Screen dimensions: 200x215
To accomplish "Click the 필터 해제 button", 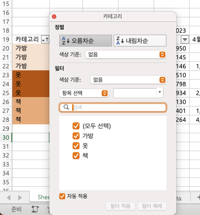I will [152, 206].
